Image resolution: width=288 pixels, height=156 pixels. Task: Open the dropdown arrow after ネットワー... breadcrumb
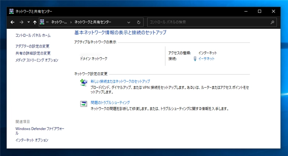point(71,22)
